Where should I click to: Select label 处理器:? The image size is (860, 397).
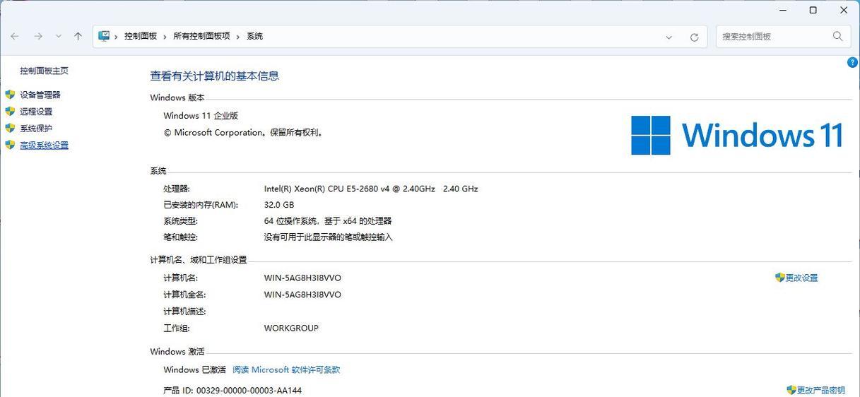[177, 189]
